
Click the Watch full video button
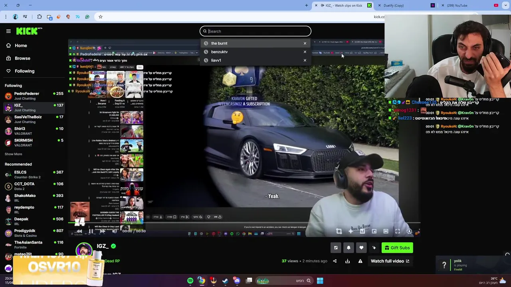click(390, 261)
